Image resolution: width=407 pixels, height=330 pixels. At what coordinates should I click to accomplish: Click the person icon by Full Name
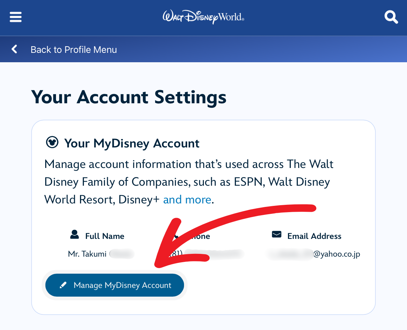(x=74, y=234)
